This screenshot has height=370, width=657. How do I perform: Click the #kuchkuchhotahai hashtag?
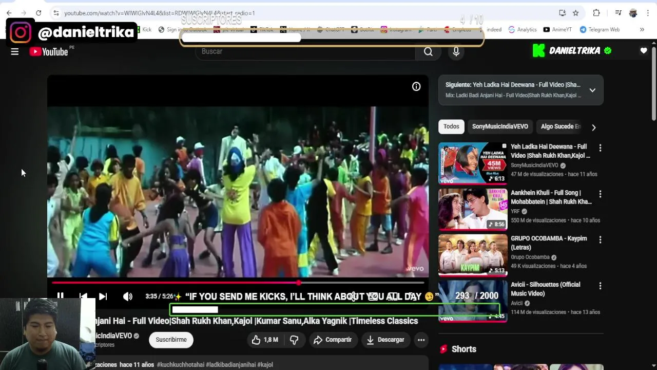tap(181, 365)
